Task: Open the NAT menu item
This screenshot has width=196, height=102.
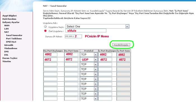Action: point(6,32)
